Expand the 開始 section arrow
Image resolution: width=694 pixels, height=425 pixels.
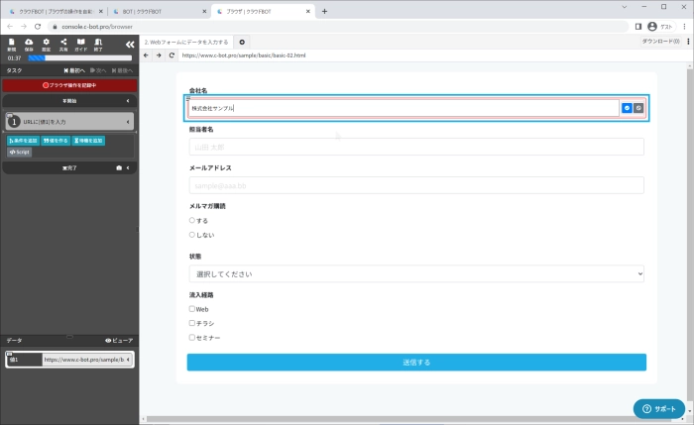128,101
